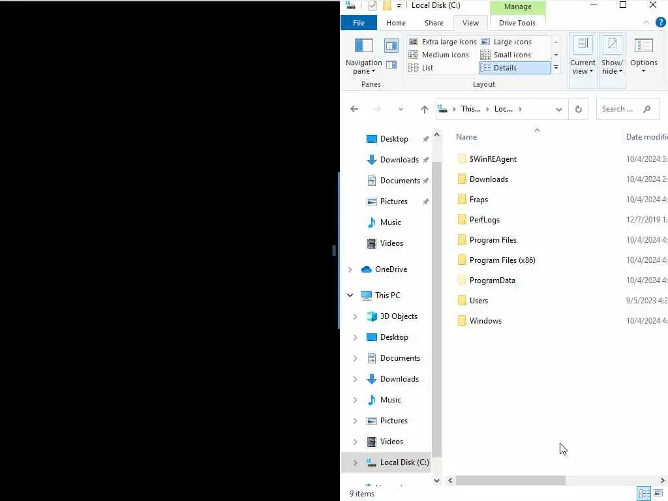668x501 pixels.
Task: Expand 3D Objects under This PC
Action: (x=355, y=316)
